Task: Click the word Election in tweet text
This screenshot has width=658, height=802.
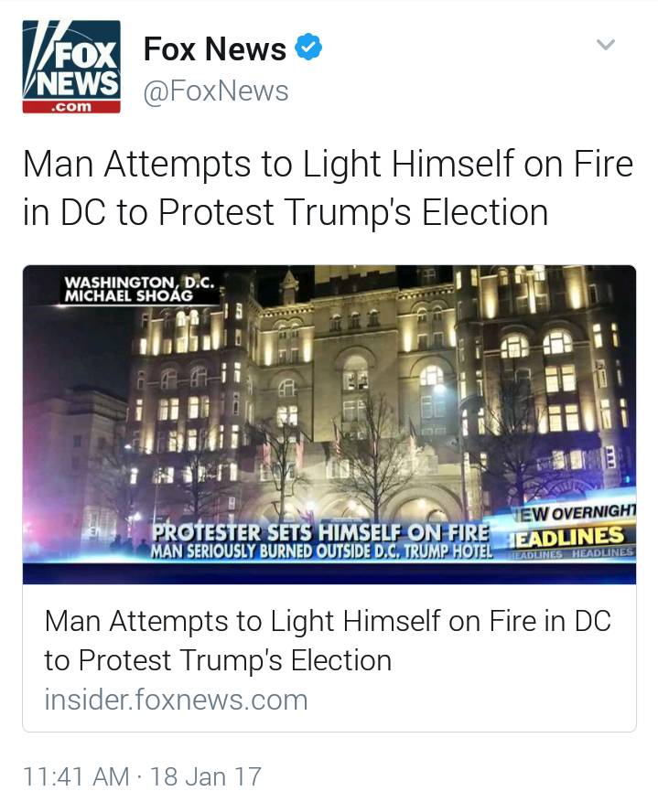Action: (485, 212)
